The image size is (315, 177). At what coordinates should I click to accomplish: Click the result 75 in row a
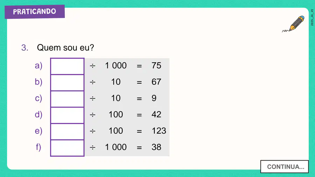pos(156,66)
